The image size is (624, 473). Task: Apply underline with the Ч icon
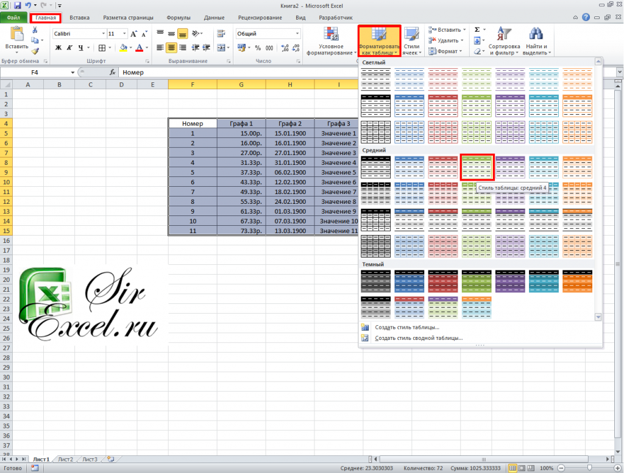80,47
